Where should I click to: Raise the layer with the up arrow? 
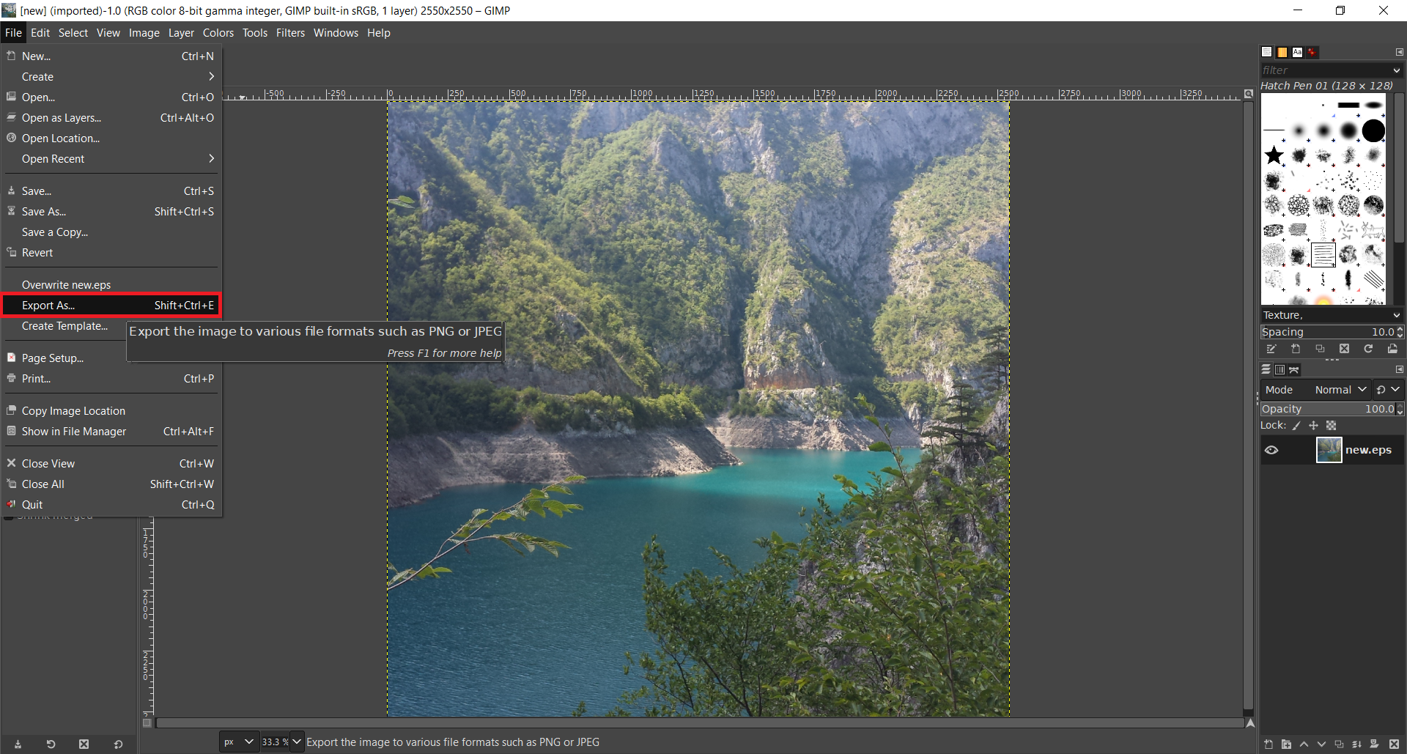tap(1304, 744)
